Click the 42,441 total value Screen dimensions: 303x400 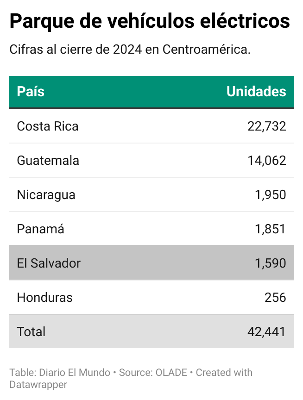pyautogui.click(x=267, y=331)
